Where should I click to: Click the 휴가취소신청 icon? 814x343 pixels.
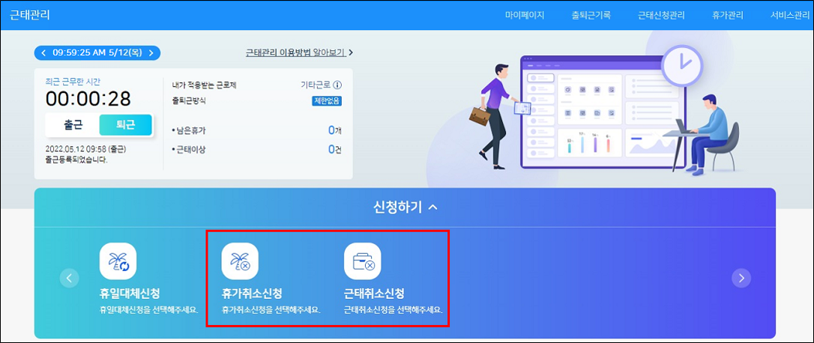[240, 261]
